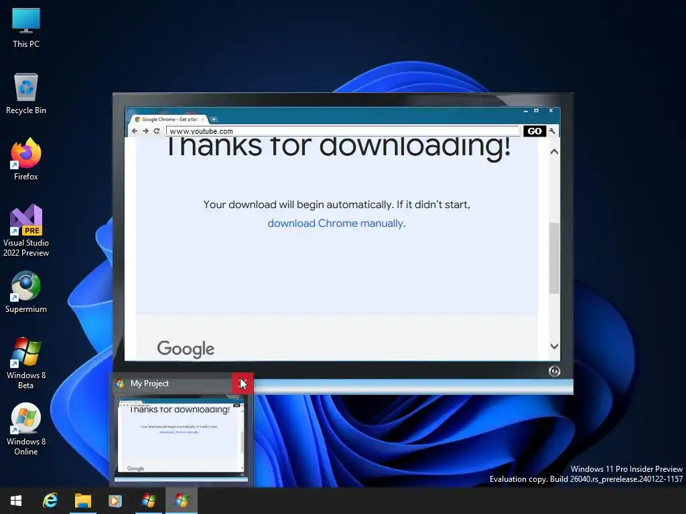The image size is (686, 514).
Task: Select the highlighted My Project taskbar button
Action: (182, 501)
